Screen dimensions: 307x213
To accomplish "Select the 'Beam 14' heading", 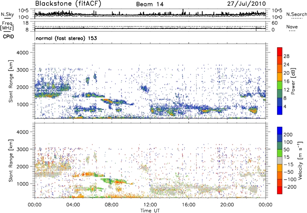I will [x=150, y=4].
